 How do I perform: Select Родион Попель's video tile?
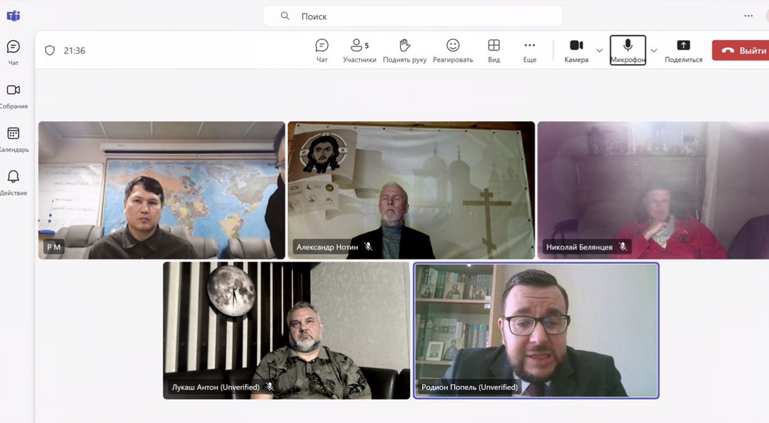click(x=536, y=331)
